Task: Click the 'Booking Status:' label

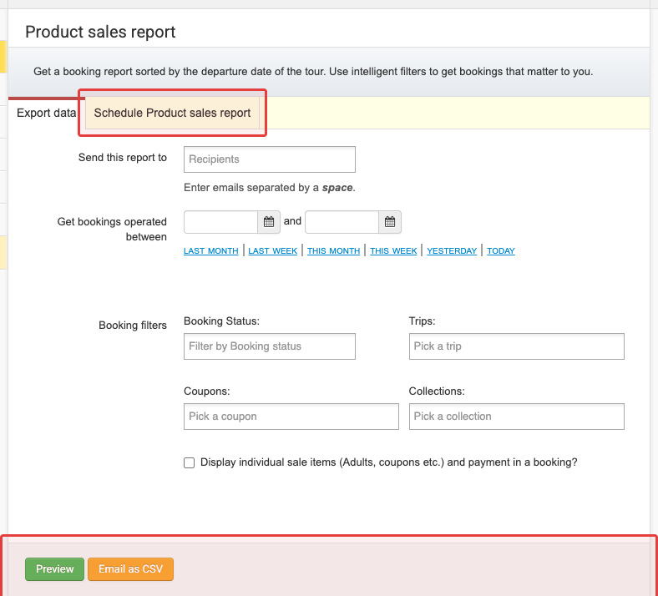Action: pyautogui.click(x=221, y=321)
